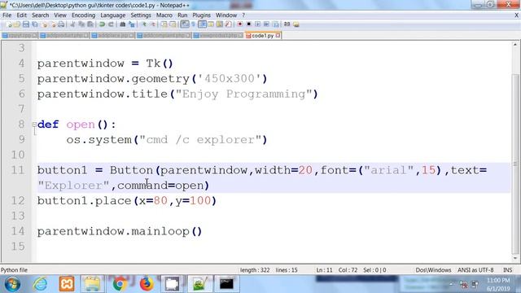Cut selection using the scissors icon
This screenshot has width=521, height=293.
[72, 24]
